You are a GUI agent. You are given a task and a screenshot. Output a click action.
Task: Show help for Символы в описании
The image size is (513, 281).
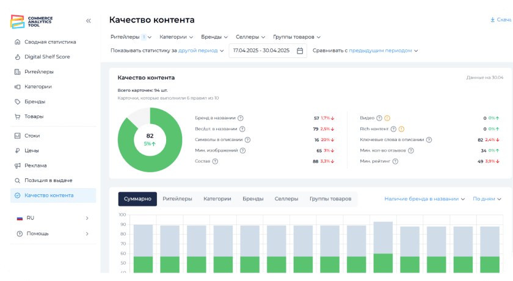coord(248,140)
